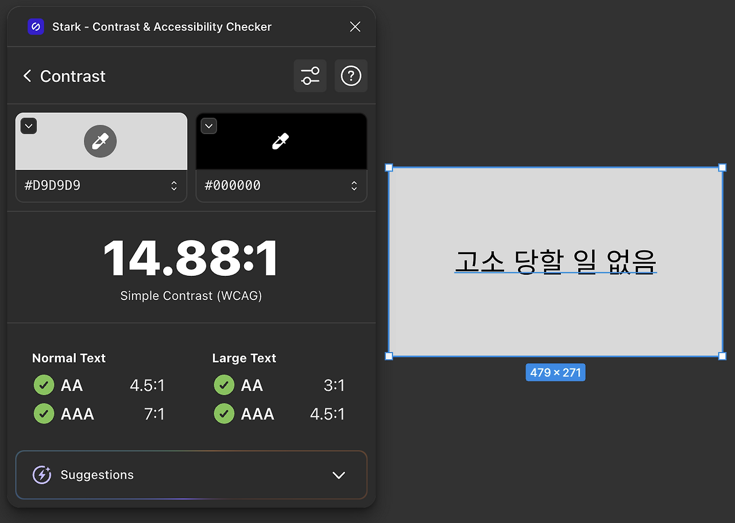Viewport: 735px width, 523px height.
Task: Click the Simple Contrast (WCAG) label
Action: (191, 295)
